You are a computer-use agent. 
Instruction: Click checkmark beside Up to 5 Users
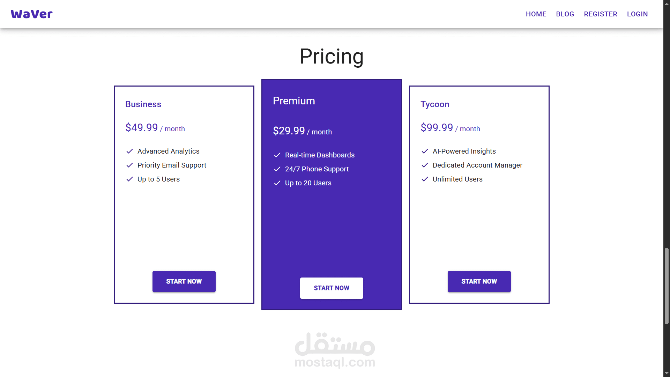click(129, 179)
